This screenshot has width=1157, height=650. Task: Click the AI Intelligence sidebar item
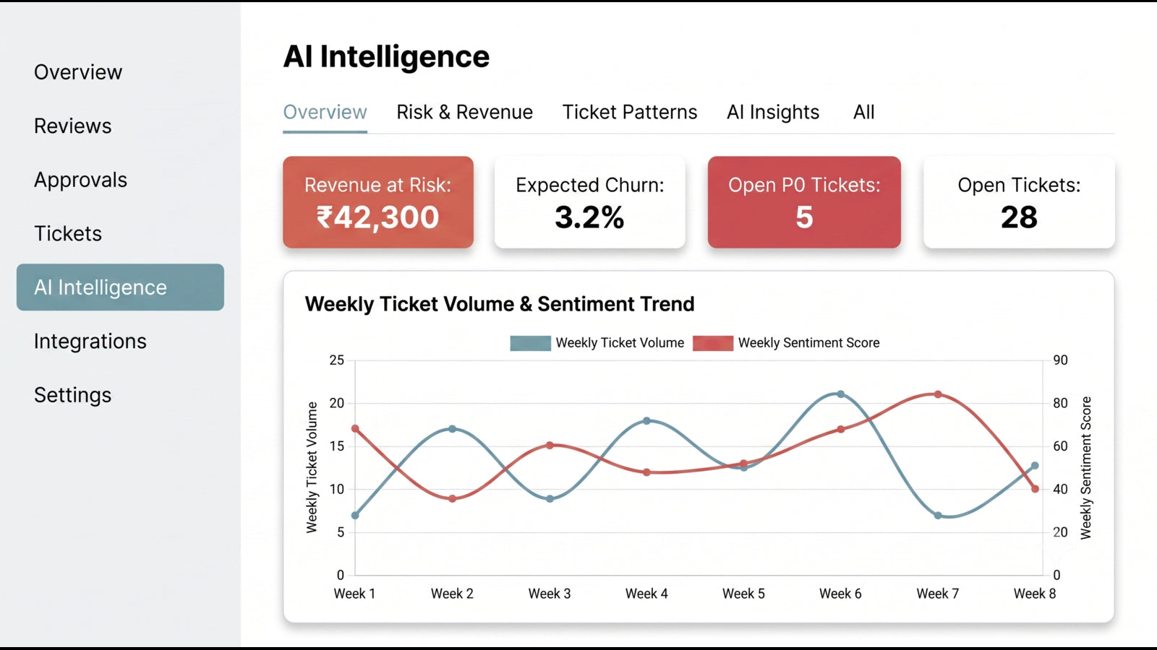(x=120, y=287)
